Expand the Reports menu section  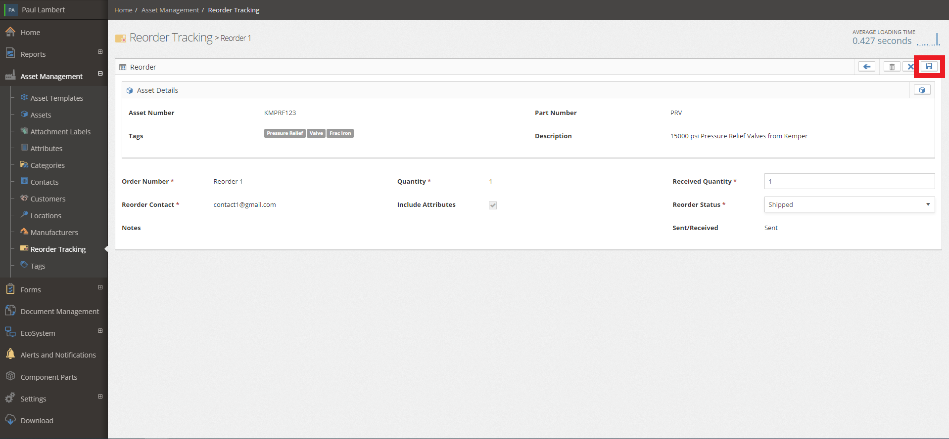100,52
